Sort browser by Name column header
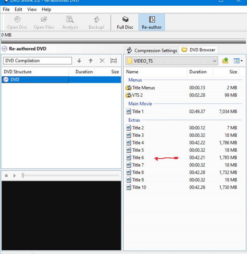The width and height of the screenshot is (247, 254). pos(156,72)
